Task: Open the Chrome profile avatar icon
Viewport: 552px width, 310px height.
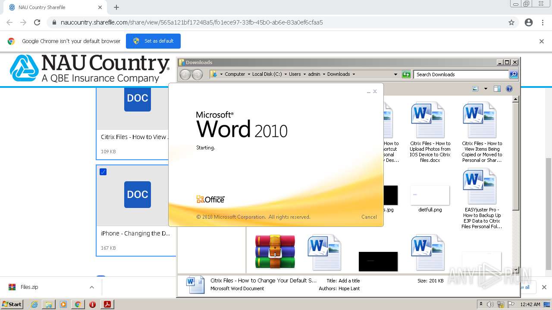Action: 529,22
